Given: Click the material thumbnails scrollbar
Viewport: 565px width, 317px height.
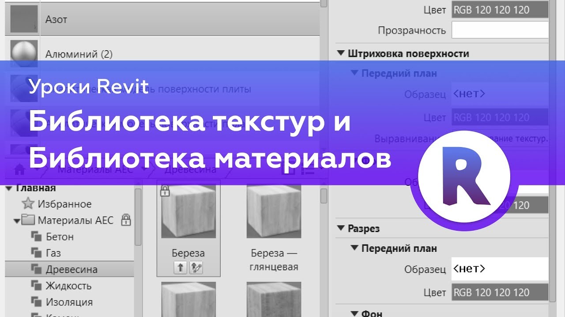Looking at the screenshot, I should (x=324, y=196).
